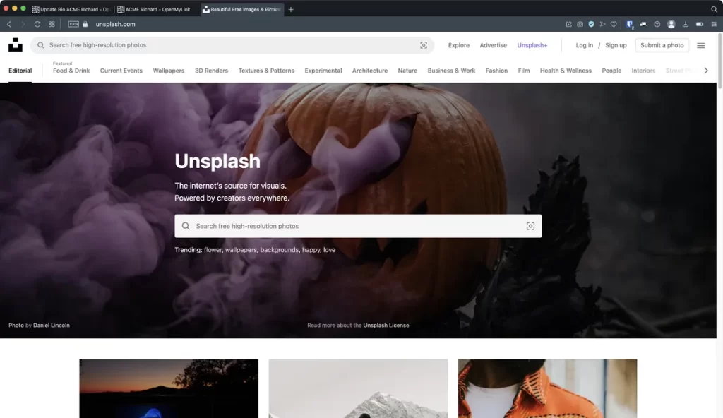
Task: Expand more categories with the right chevron
Action: click(x=706, y=71)
